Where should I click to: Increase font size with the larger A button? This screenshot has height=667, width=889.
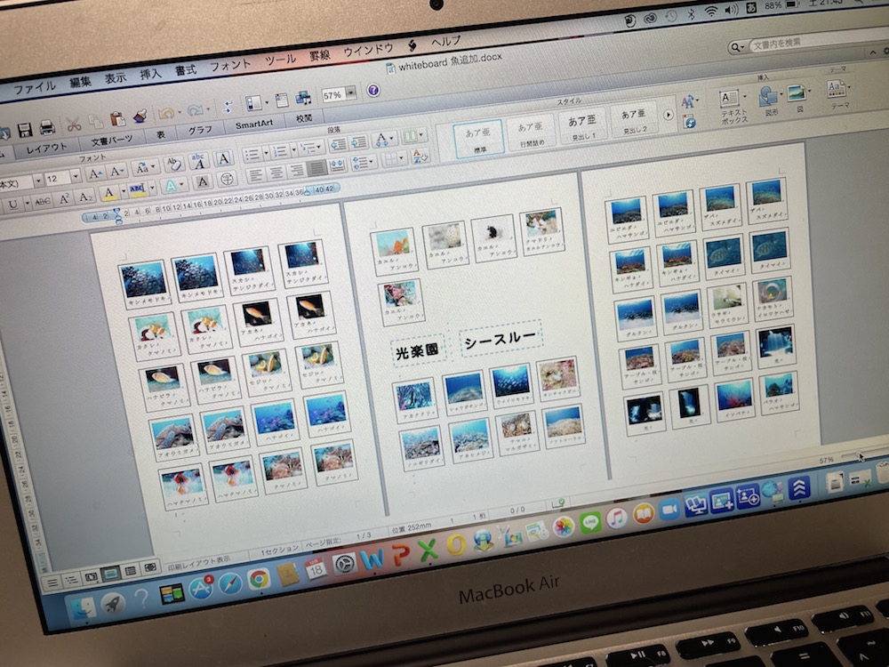tap(94, 173)
